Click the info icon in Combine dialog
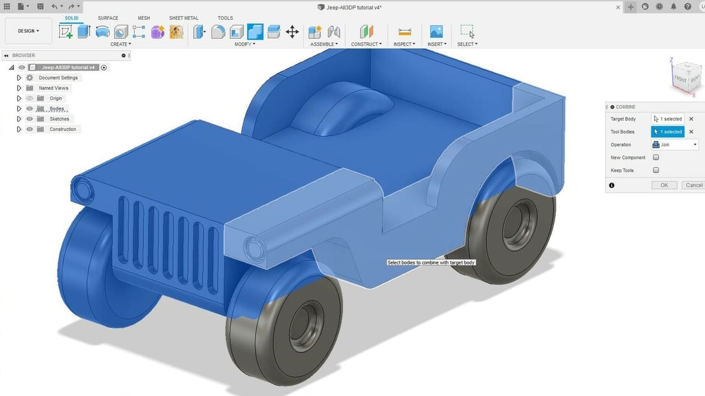This screenshot has height=396, width=705. click(612, 185)
